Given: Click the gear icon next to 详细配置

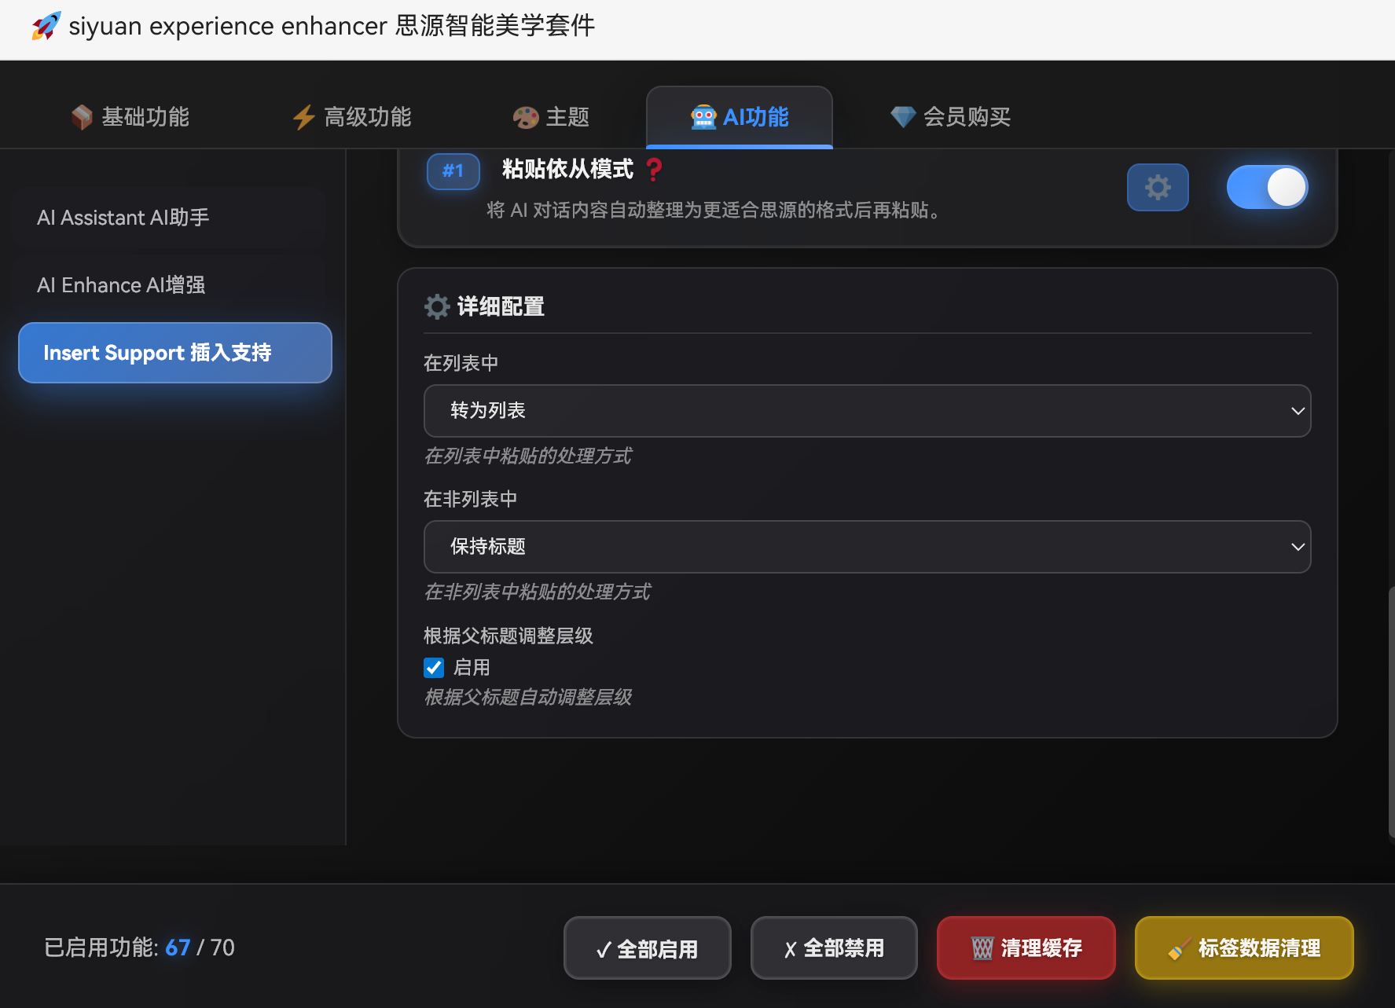Looking at the screenshot, I should coord(437,306).
